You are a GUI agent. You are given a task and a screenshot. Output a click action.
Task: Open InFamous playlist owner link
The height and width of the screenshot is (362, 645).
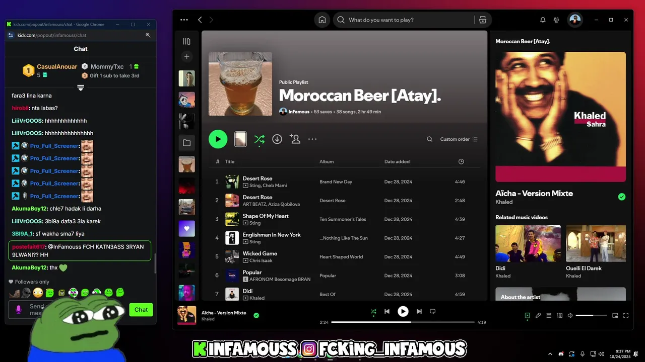pos(299,112)
